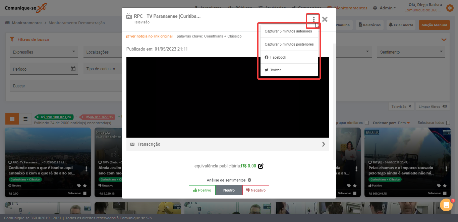Open ver notícia no link original
Screen dimensions: 458x222
tap(149, 36)
